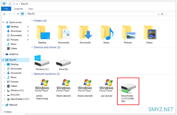Open the Windows (C:) drive icon

[x=42, y=62]
